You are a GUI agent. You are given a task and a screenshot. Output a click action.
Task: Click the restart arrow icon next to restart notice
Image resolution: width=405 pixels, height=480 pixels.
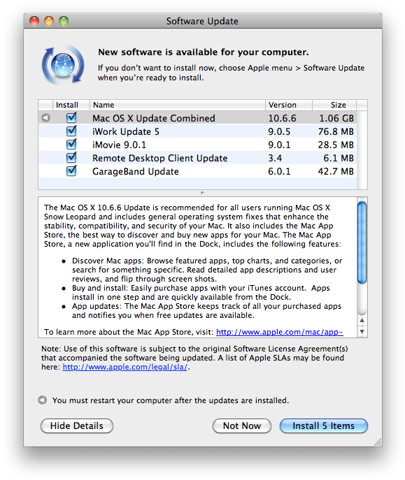(42, 400)
